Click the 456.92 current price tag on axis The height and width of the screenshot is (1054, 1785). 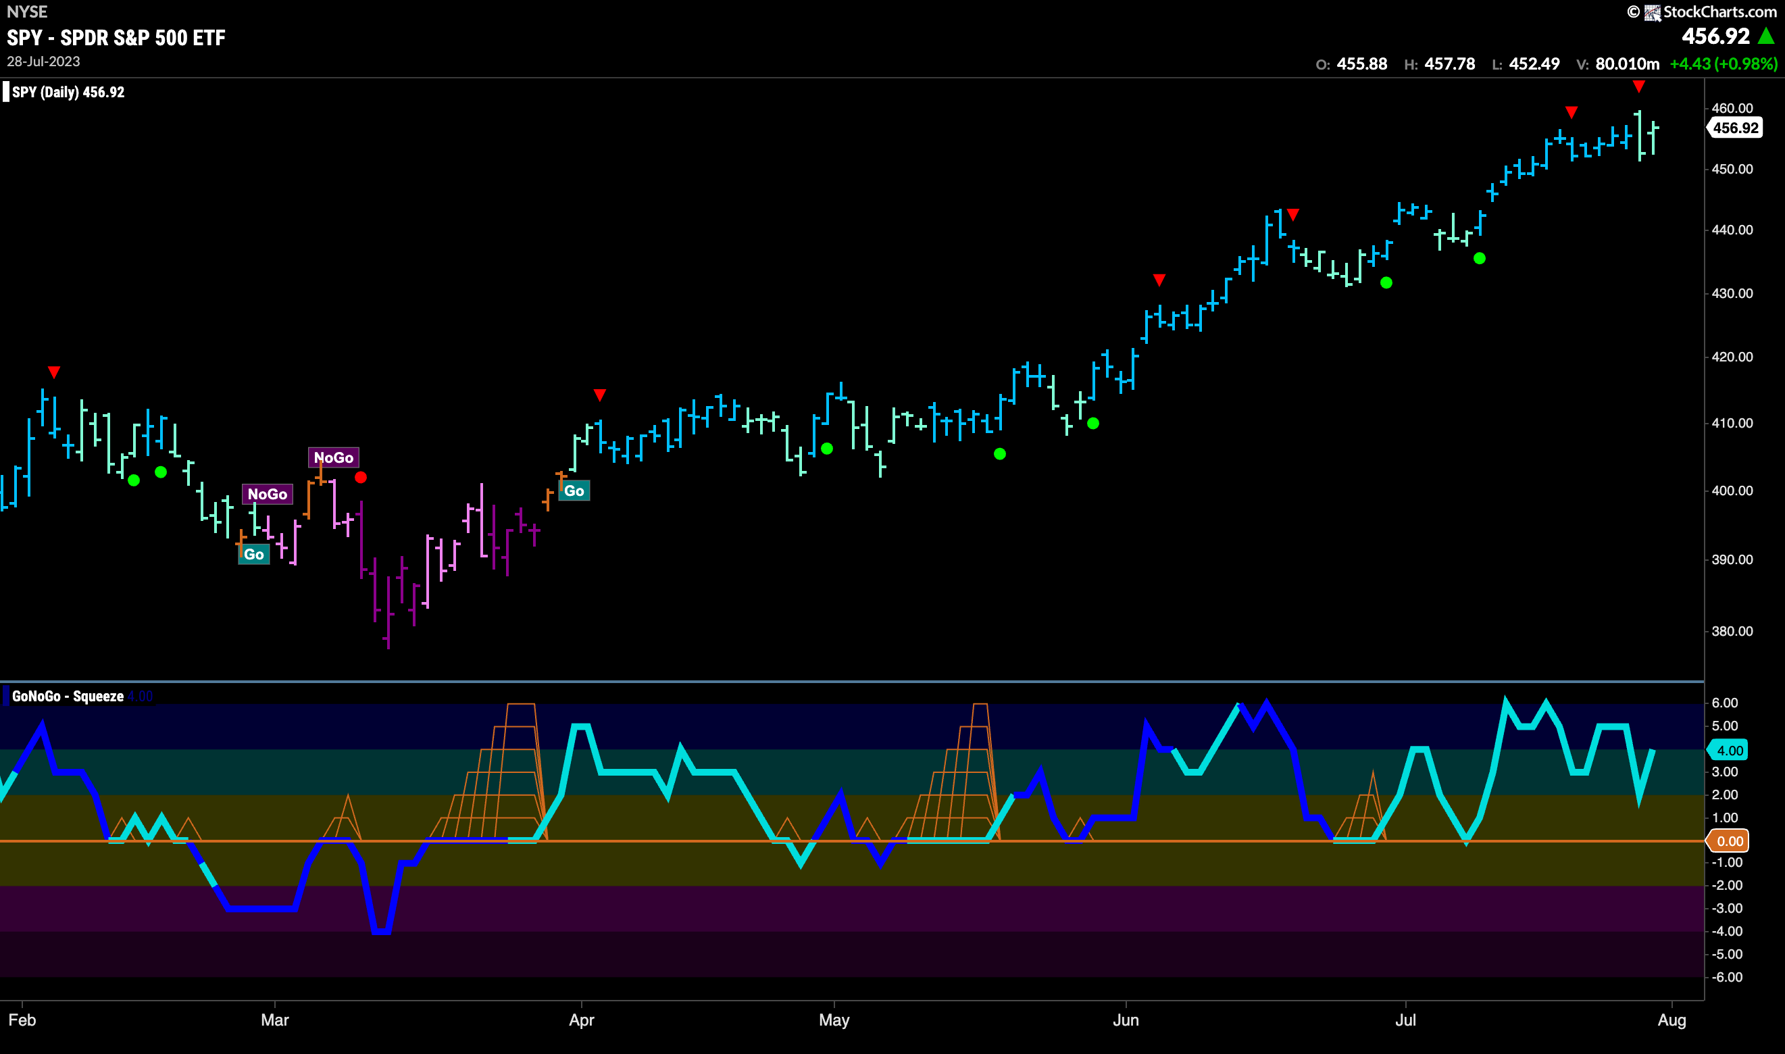[1734, 128]
